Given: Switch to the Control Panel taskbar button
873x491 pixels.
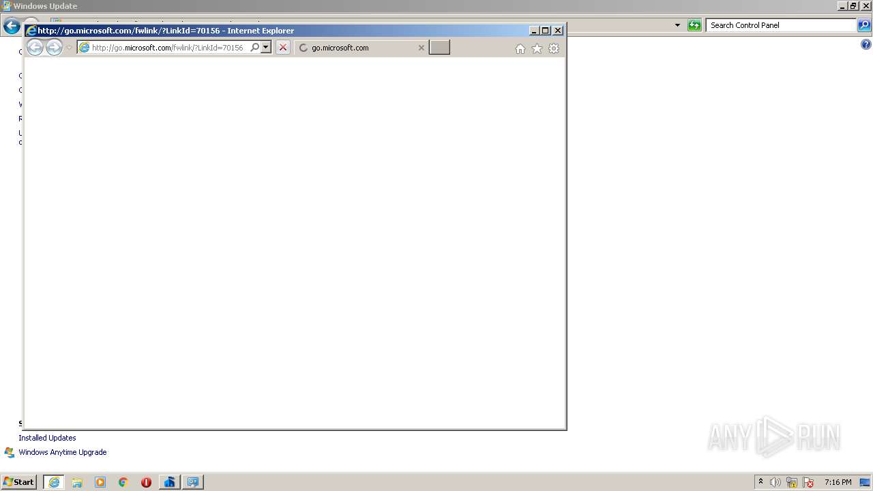Looking at the screenshot, I should [x=193, y=482].
